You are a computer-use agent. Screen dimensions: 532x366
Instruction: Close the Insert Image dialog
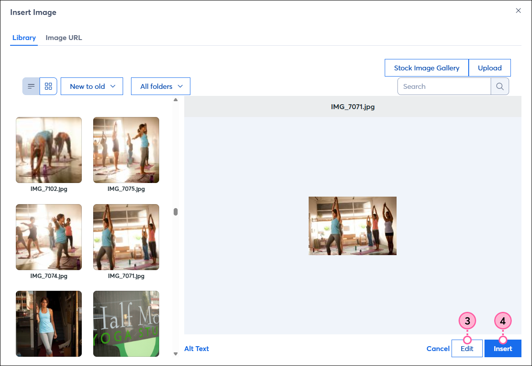(x=518, y=11)
